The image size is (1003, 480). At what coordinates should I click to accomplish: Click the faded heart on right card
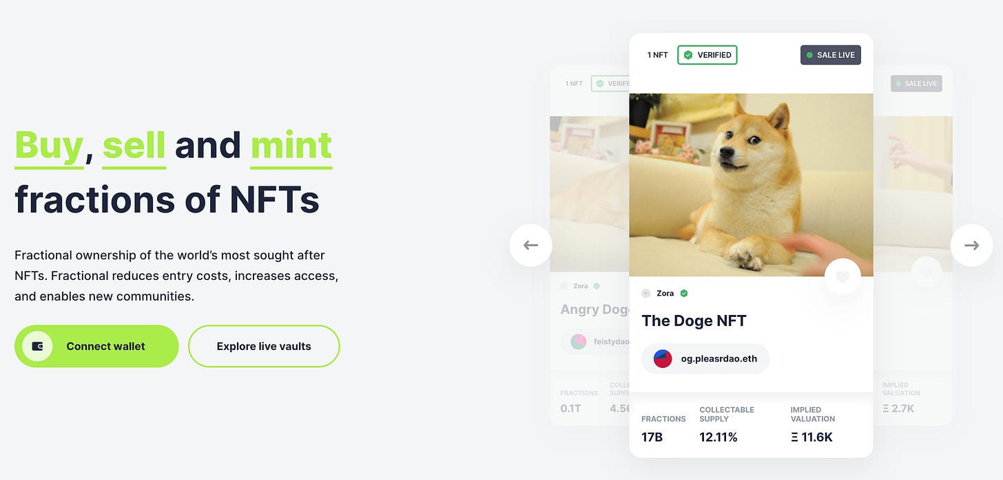point(927,272)
